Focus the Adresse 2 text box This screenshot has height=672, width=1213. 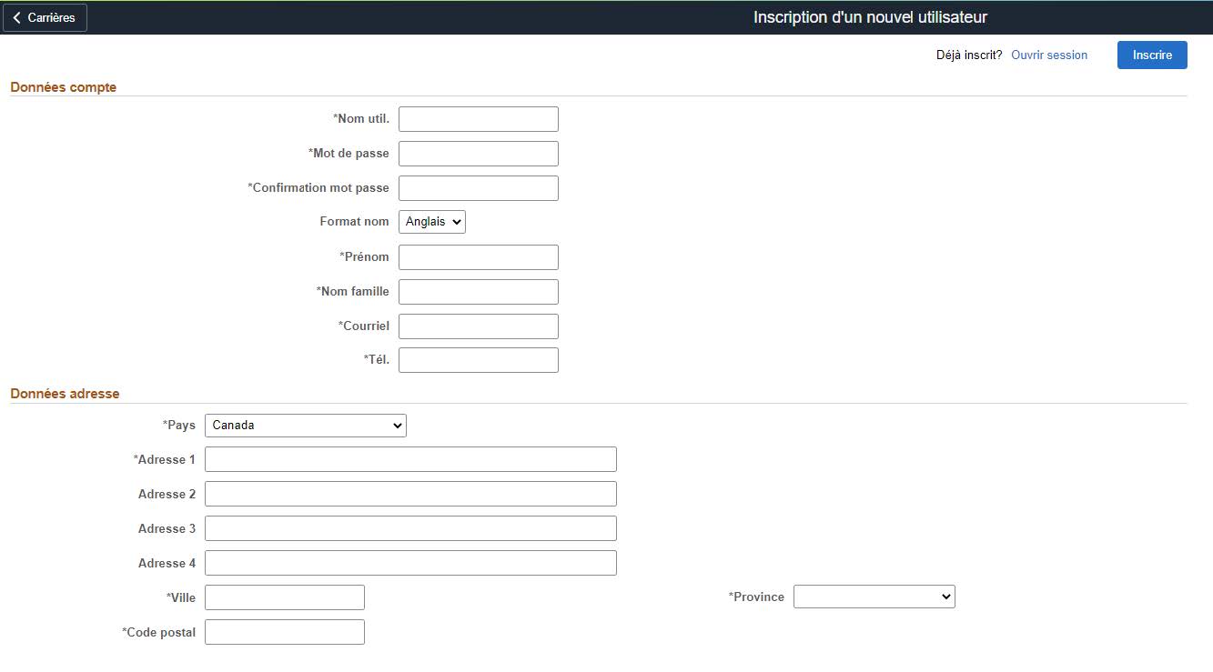[410, 494]
